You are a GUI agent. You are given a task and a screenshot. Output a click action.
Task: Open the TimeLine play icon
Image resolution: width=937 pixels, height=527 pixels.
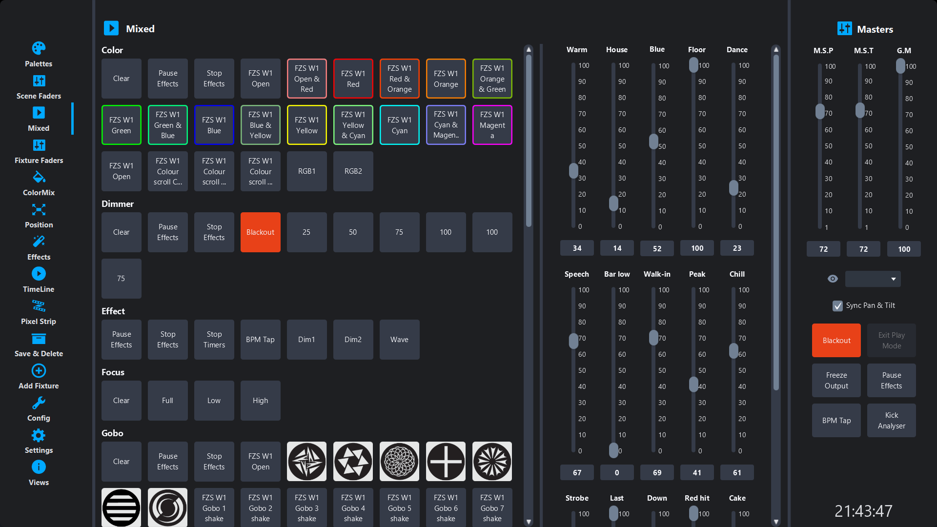[39, 274]
